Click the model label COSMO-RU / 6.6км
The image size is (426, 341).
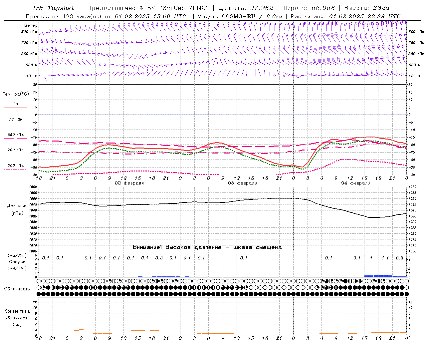pos(252,16)
